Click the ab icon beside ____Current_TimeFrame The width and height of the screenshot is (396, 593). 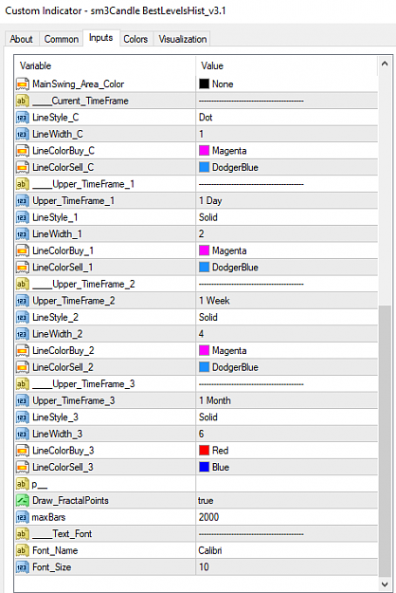tap(23, 101)
